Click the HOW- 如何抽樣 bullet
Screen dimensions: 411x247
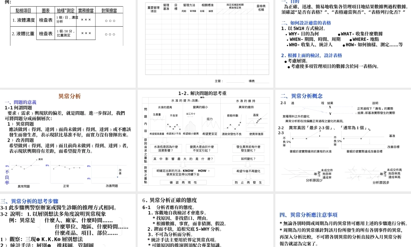click(372, 44)
